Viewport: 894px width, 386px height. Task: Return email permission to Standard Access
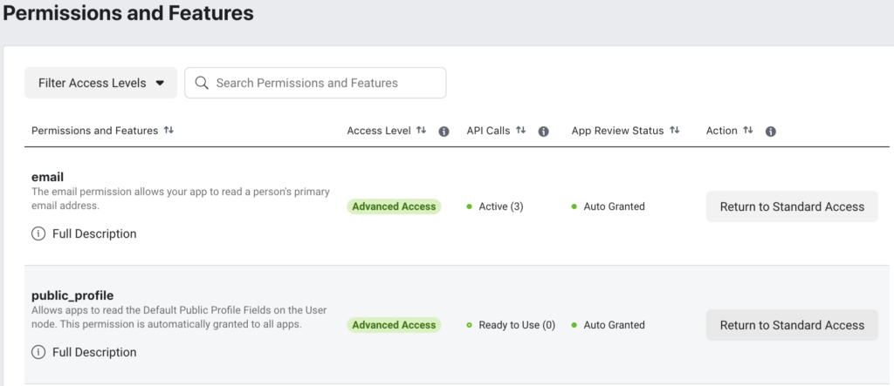pos(792,207)
